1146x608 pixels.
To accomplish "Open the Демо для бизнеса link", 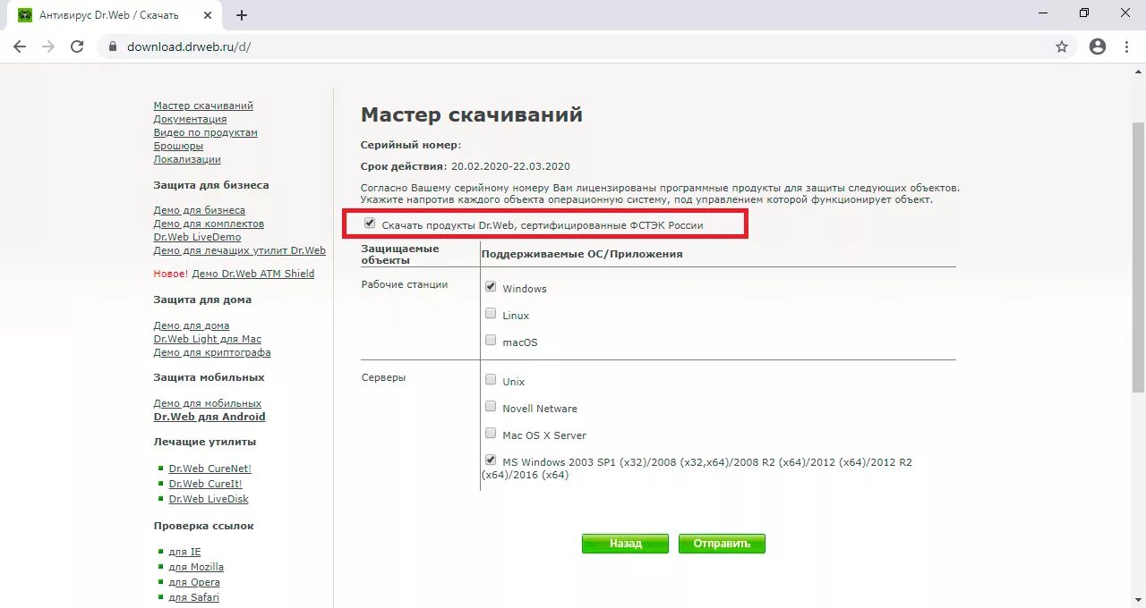I will (199, 210).
